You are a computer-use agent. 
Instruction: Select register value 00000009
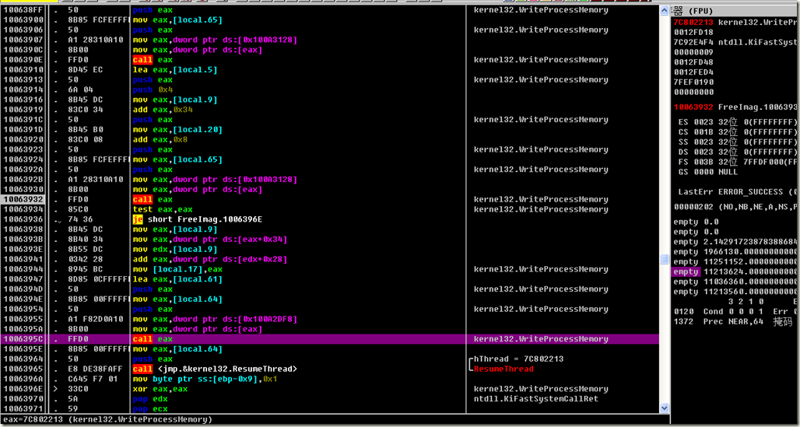(x=693, y=52)
